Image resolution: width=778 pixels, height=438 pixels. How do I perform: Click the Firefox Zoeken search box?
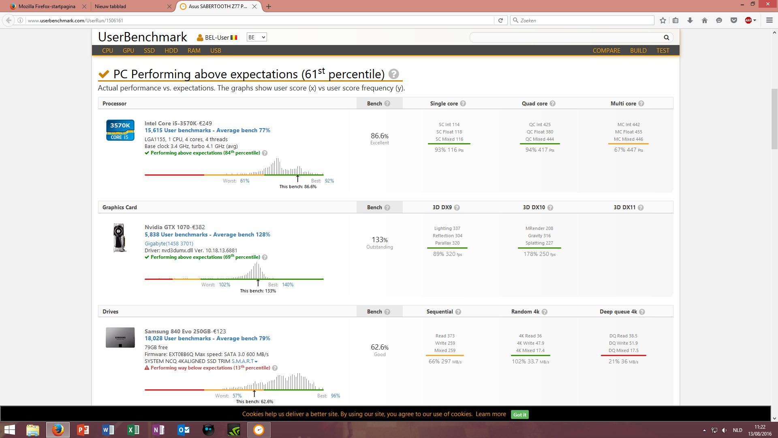(x=583, y=20)
